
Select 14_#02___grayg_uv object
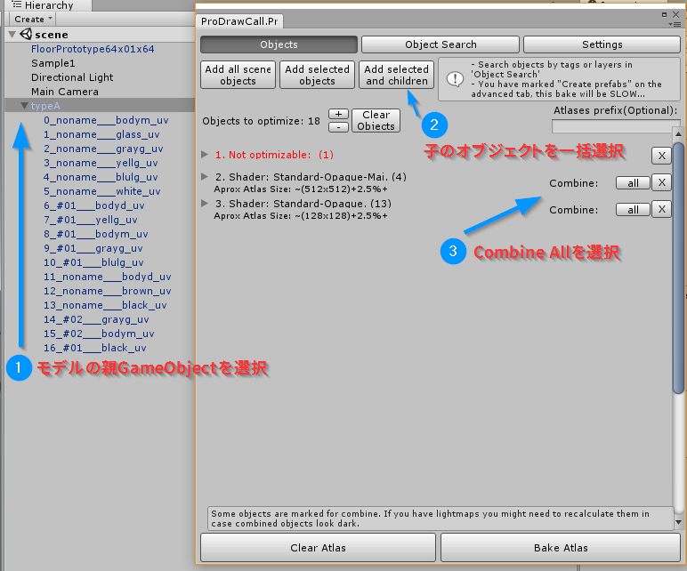click(96, 319)
